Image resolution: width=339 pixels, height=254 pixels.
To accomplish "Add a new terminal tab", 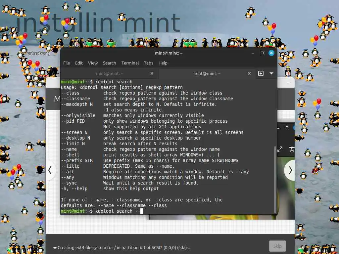I will point(261,73).
